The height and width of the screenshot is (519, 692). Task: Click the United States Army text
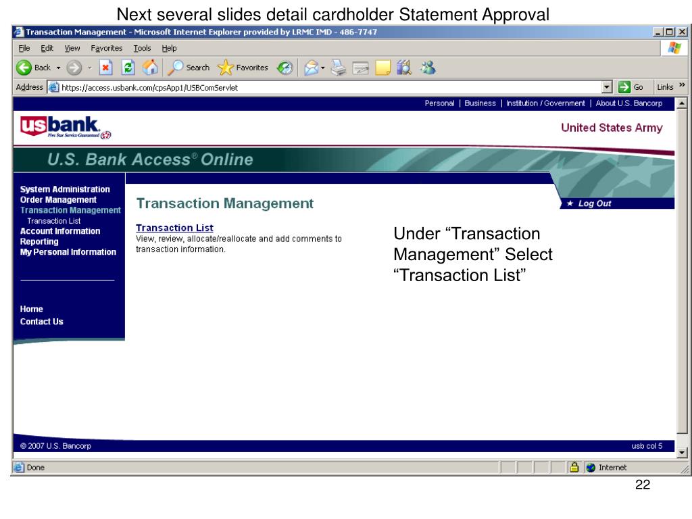coord(612,128)
